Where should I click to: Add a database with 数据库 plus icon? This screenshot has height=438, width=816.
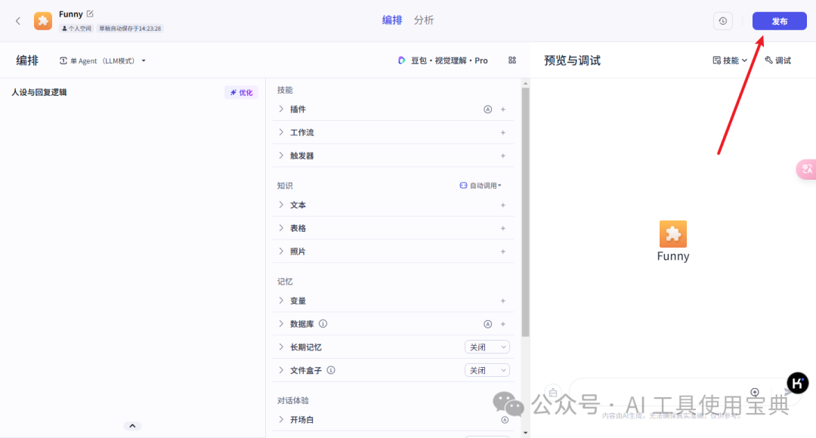click(x=503, y=324)
